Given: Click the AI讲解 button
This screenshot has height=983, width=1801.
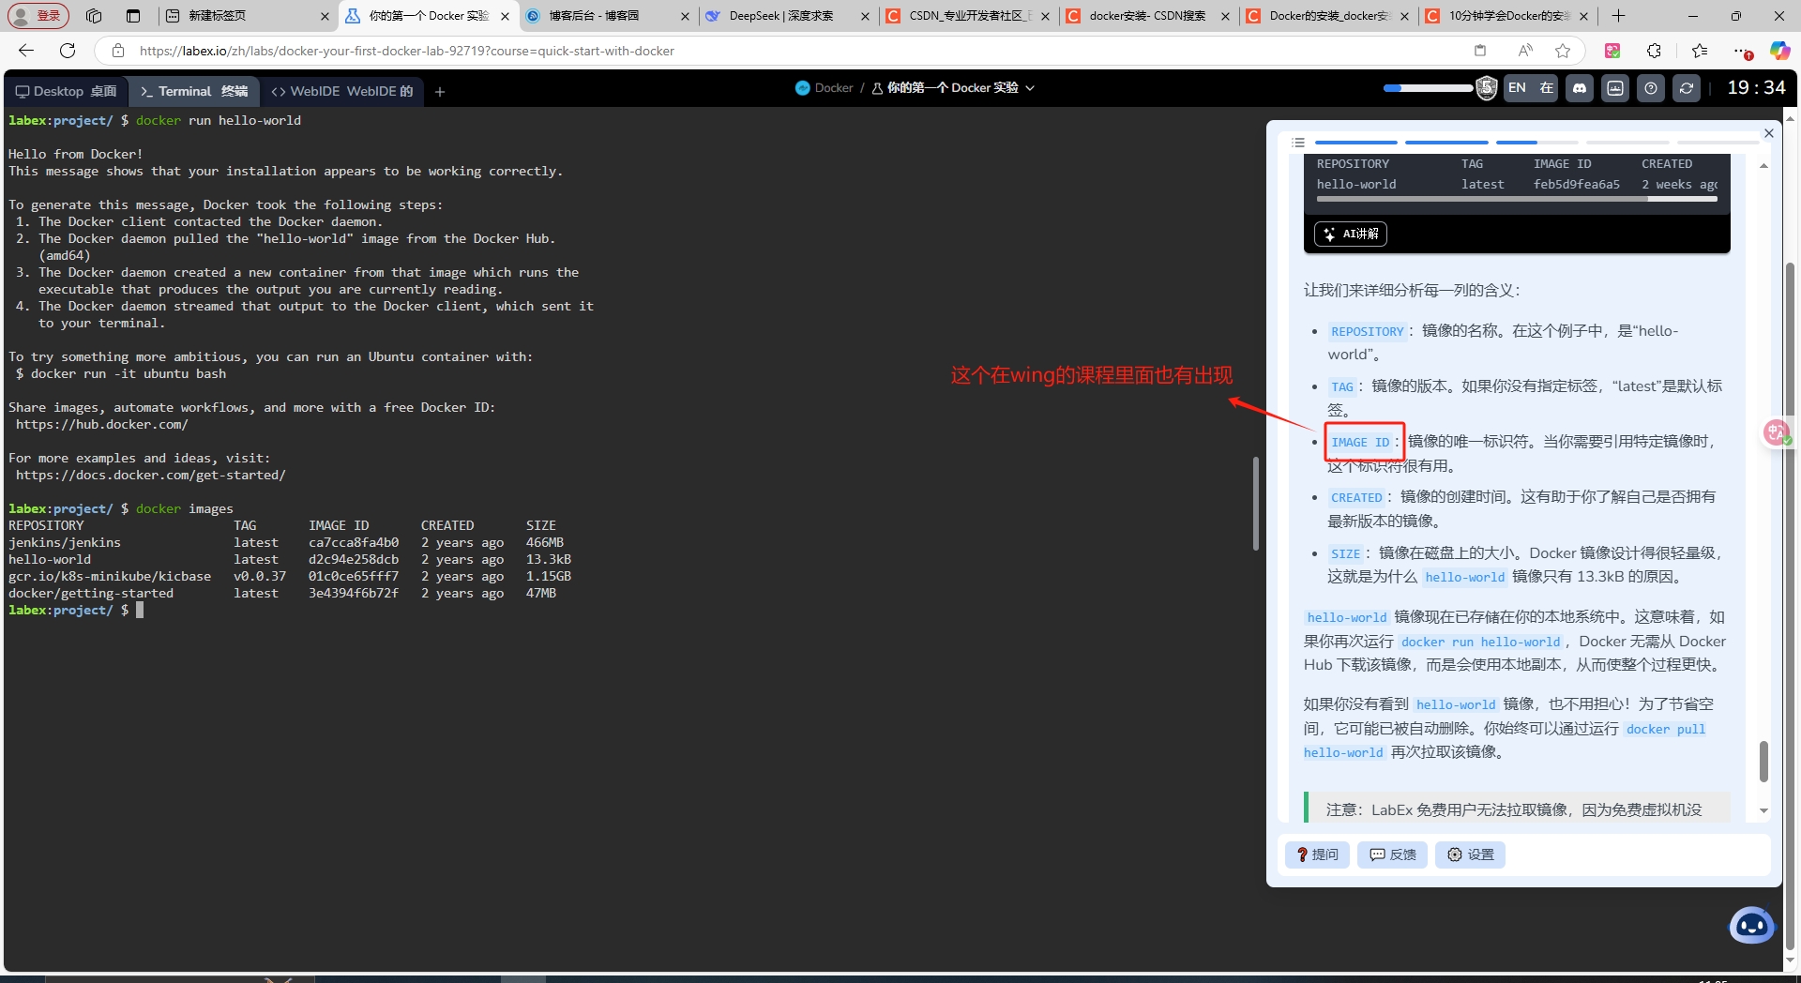Looking at the screenshot, I should pyautogui.click(x=1351, y=234).
